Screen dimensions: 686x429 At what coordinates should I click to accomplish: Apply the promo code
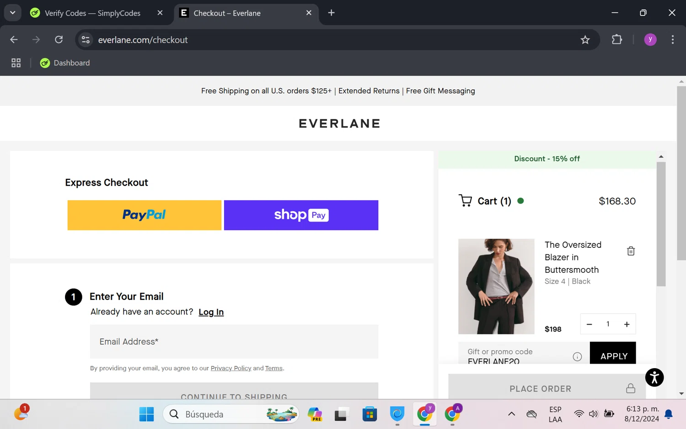(613, 354)
